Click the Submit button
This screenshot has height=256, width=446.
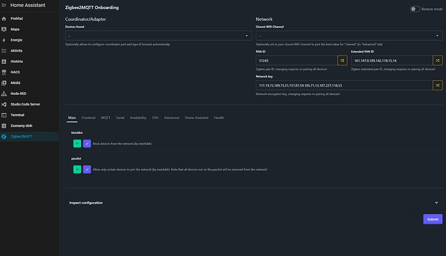coord(432,219)
